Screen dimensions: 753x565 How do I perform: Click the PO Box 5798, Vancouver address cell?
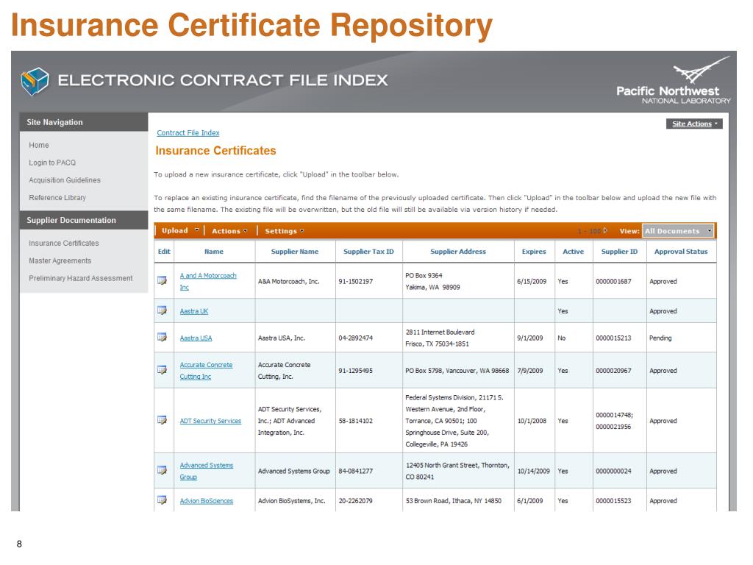pyautogui.click(x=457, y=371)
